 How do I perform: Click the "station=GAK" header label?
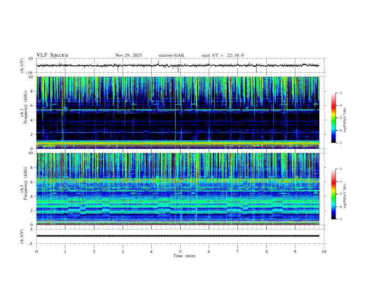click(x=171, y=55)
